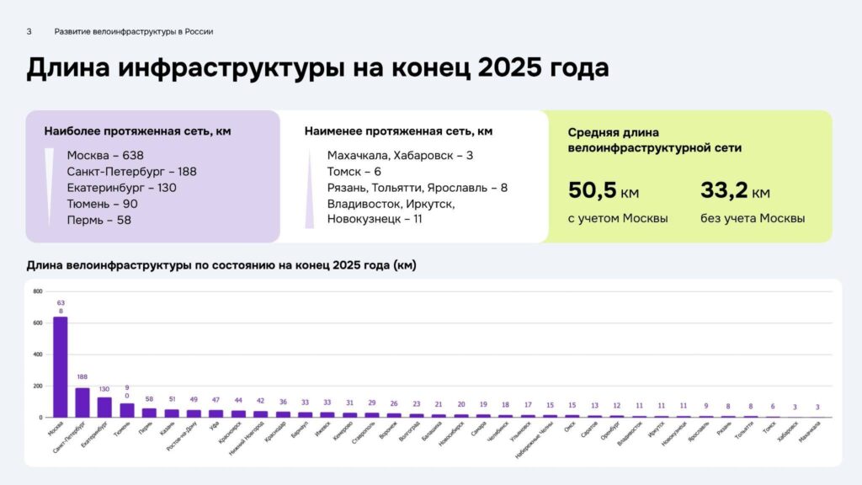The width and height of the screenshot is (862, 485).
Task: Click the 'с учетом Москвы' caption
Action: [x=618, y=219]
